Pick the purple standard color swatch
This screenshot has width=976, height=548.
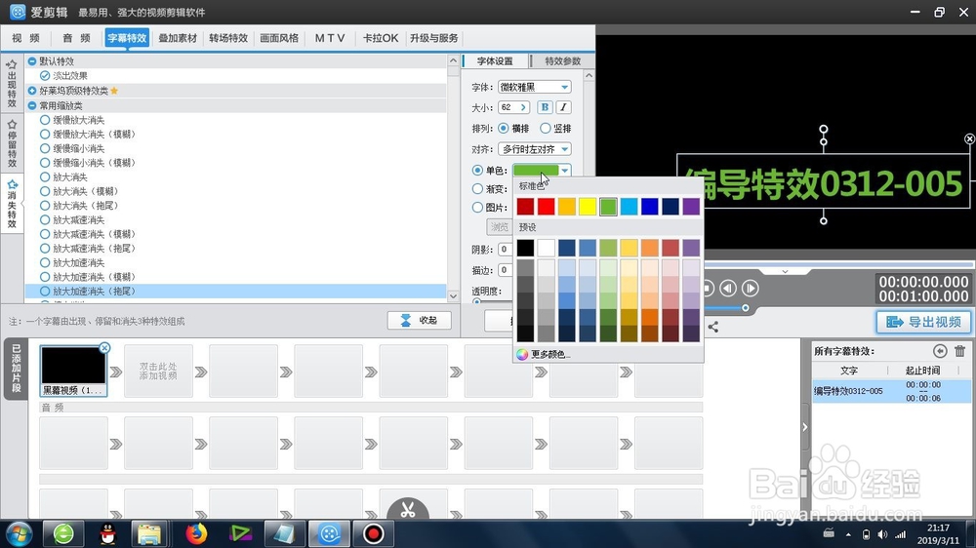coord(691,206)
